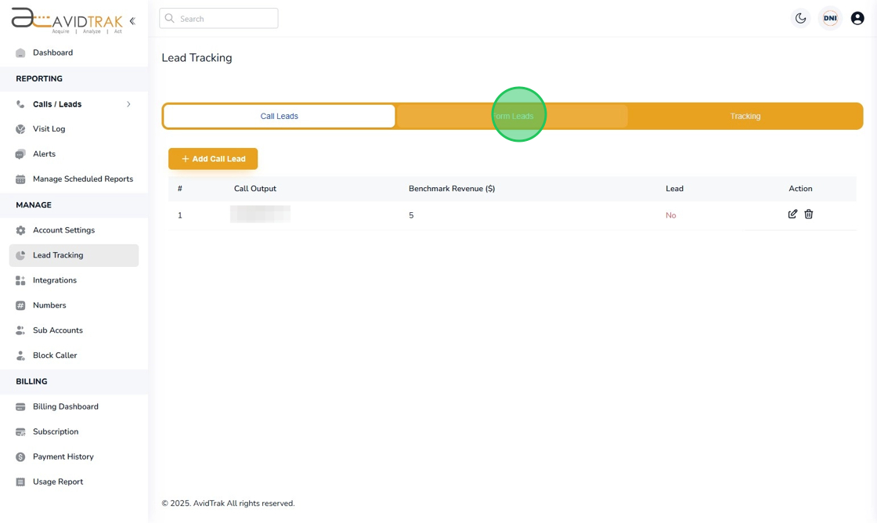Open the DNI icon in header
The height and width of the screenshot is (523, 877).
(830, 19)
